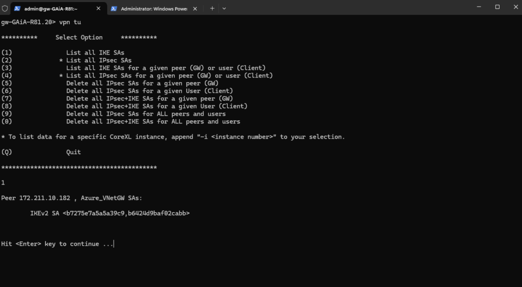This screenshot has height=287, width=522.
Task: Click the 'vpn tu' command text
Action: (70, 22)
